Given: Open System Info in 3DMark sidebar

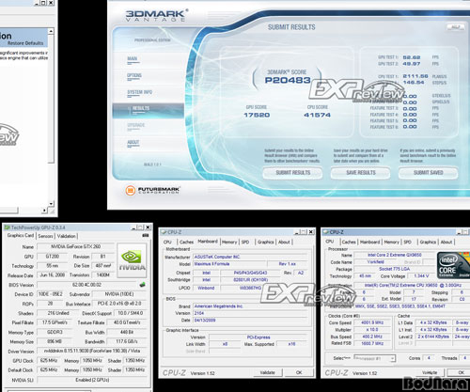Looking at the screenshot, I should coord(140,92).
